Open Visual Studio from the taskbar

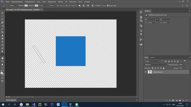34,104
